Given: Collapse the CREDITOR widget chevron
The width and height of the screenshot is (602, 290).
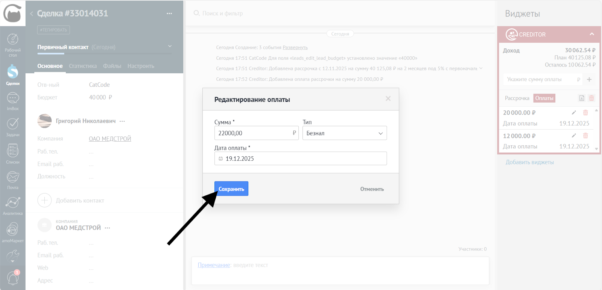Looking at the screenshot, I should click(x=592, y=34).
